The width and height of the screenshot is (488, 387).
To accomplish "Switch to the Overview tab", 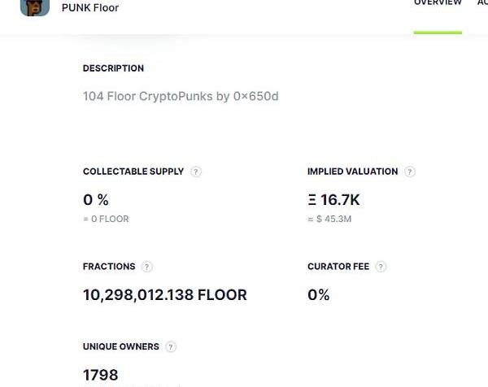I will click(438, 4).
